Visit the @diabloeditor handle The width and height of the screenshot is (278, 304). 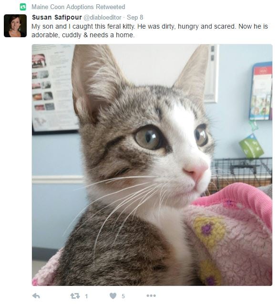103,18
